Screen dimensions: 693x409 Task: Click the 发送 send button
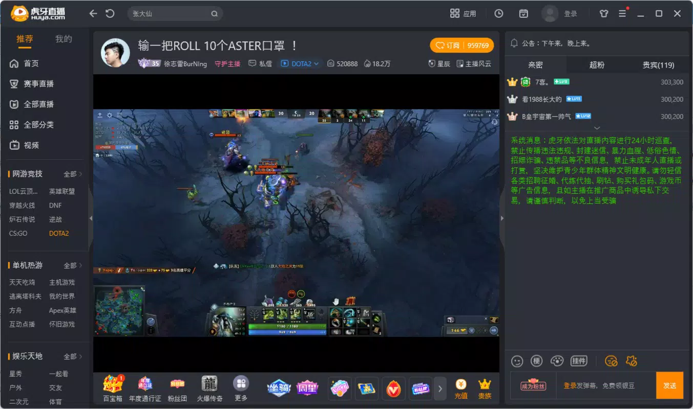(670, 385)
